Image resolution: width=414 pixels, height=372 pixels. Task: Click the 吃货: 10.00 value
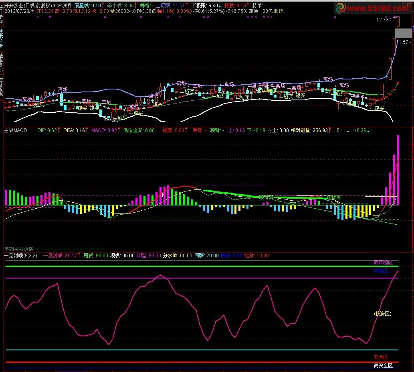point(256,256)
